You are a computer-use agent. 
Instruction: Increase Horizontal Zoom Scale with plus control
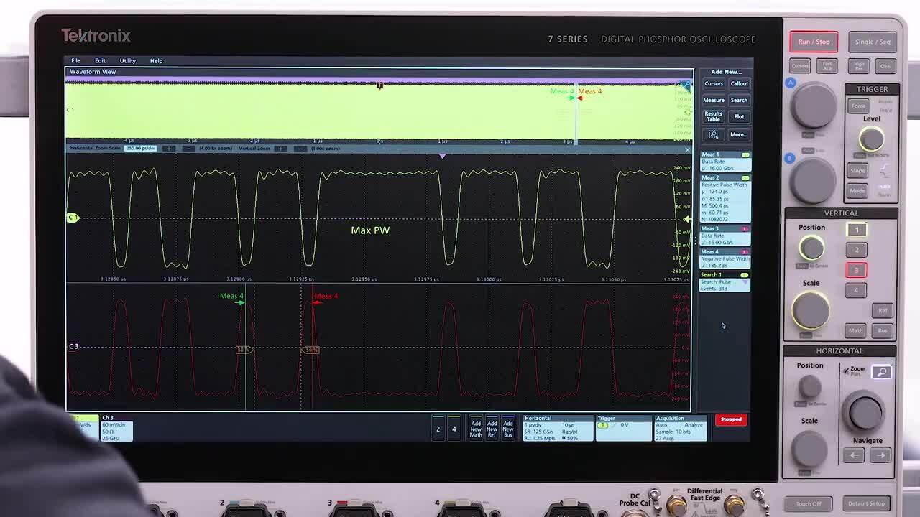pyautogui.click(x=168, y=149)
